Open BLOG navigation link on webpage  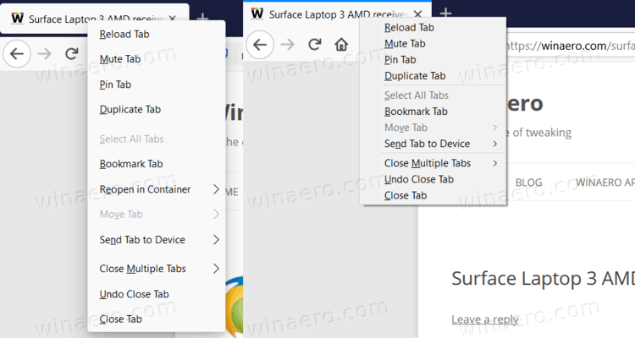(x=528, y=183)
